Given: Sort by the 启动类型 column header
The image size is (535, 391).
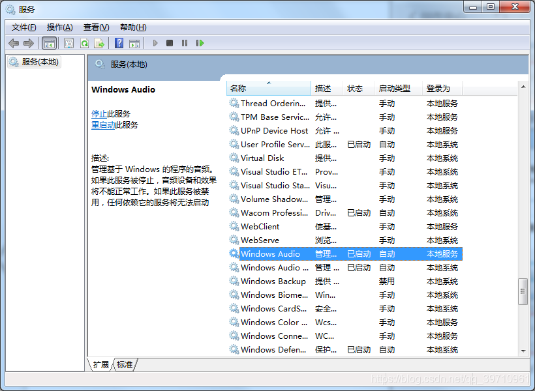Looking at the screenshot, I should click(399, 88).
